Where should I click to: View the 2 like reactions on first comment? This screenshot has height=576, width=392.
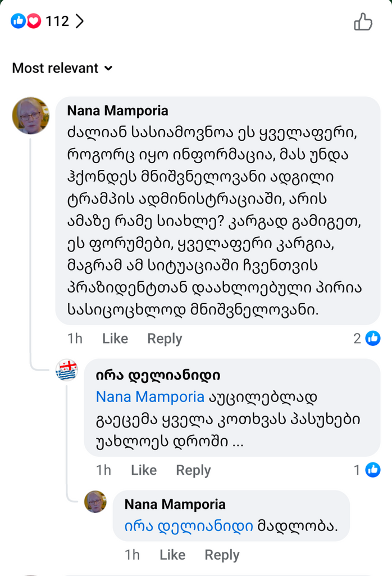(x=367, y=338)
